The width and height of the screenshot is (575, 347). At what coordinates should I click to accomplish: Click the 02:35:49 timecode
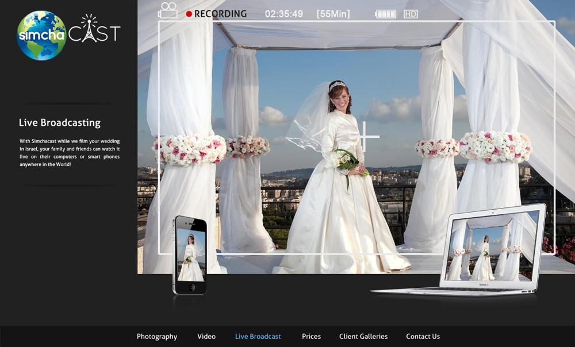click(284, 14)
